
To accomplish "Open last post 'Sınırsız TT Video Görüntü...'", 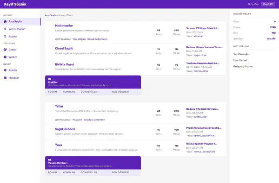I will point(203,28).
